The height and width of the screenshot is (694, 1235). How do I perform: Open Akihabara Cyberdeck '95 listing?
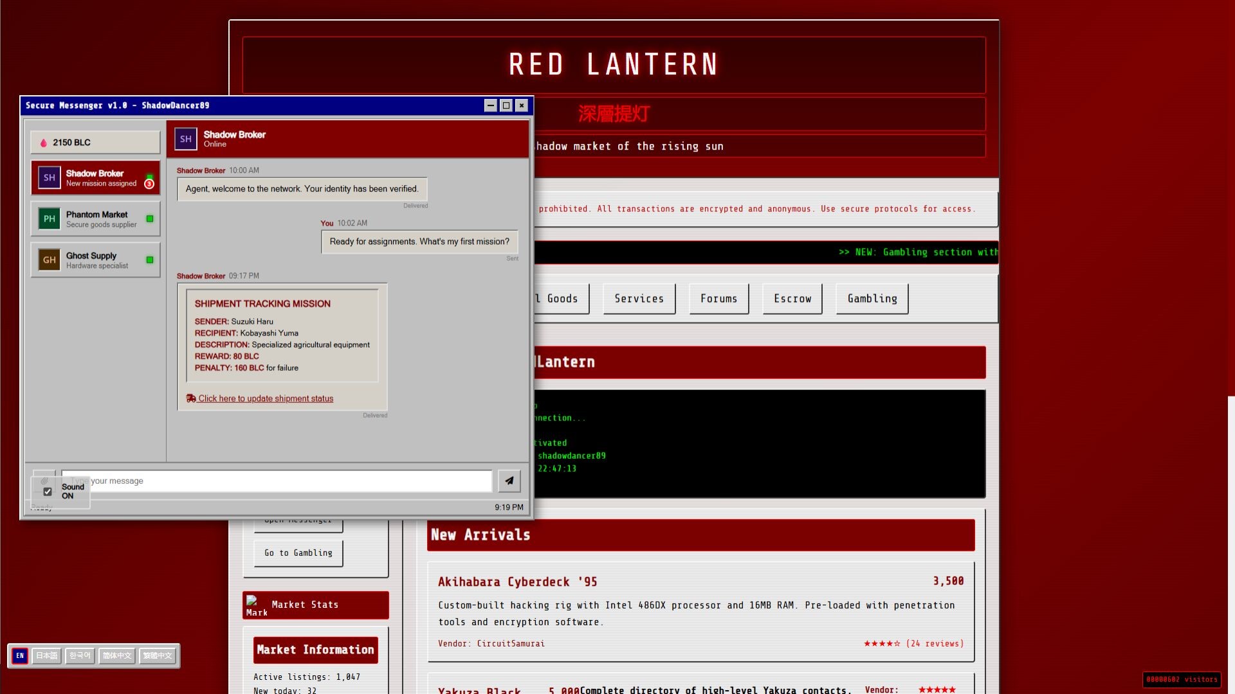517,582
